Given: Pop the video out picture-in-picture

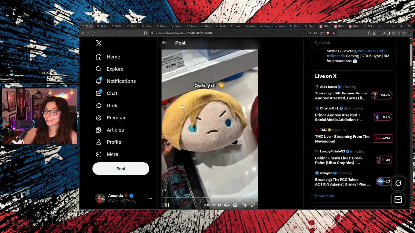Looking at the screenshot, I should click(244, 205).
